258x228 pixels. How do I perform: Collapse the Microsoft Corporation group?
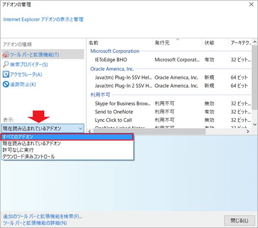tap(115, 51)
